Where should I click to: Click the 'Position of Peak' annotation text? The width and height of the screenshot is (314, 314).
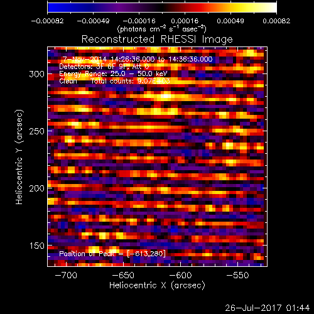pyautogui.click(x=112, y=254)
